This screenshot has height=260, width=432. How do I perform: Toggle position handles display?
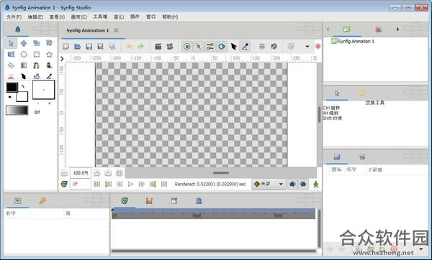click(187, 47)
